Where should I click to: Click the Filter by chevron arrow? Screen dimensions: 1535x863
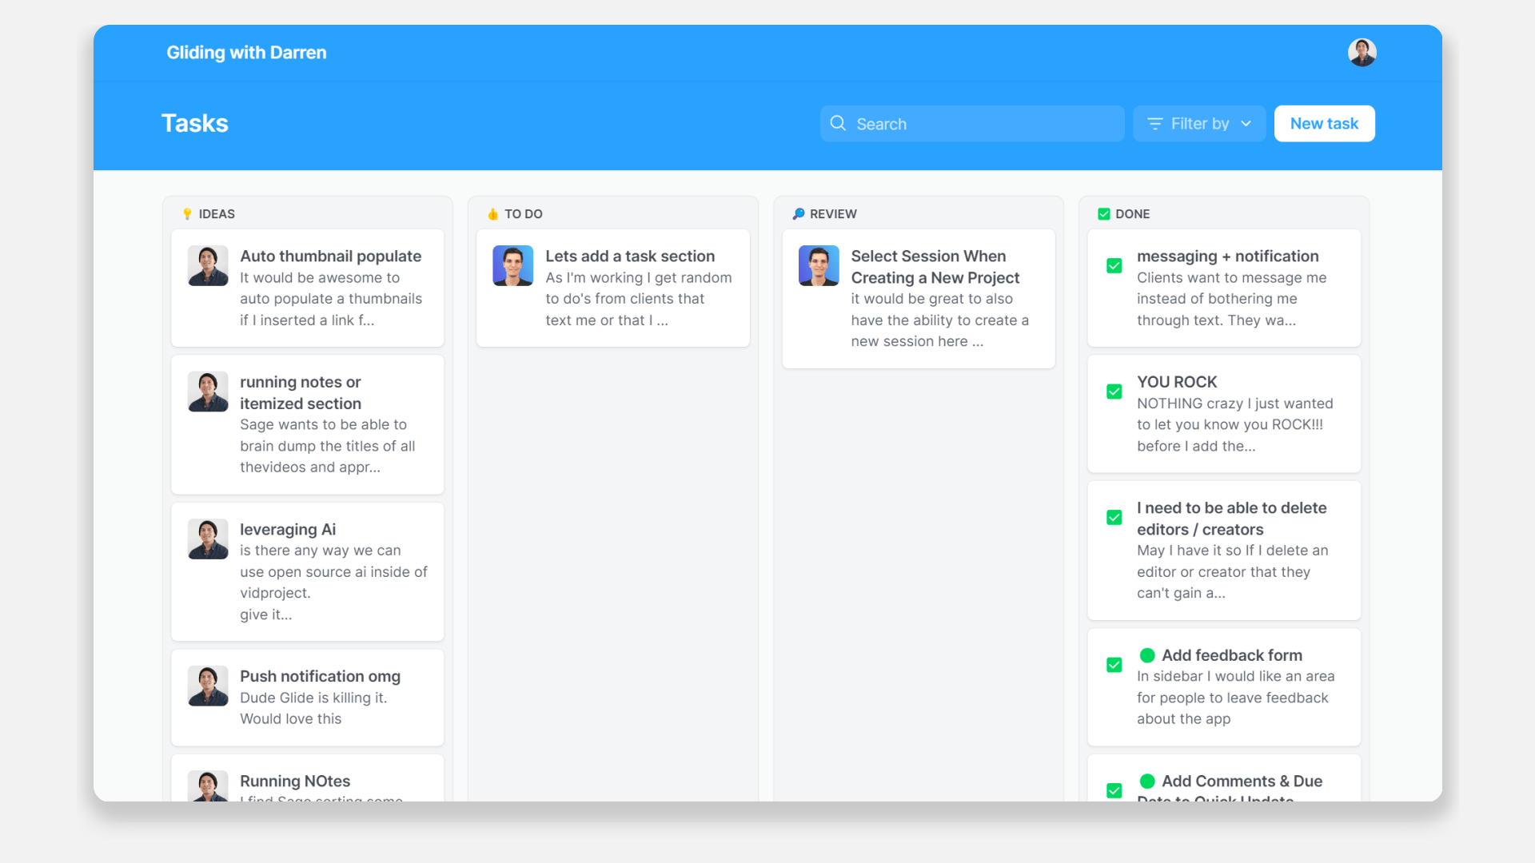(1246, 124)
